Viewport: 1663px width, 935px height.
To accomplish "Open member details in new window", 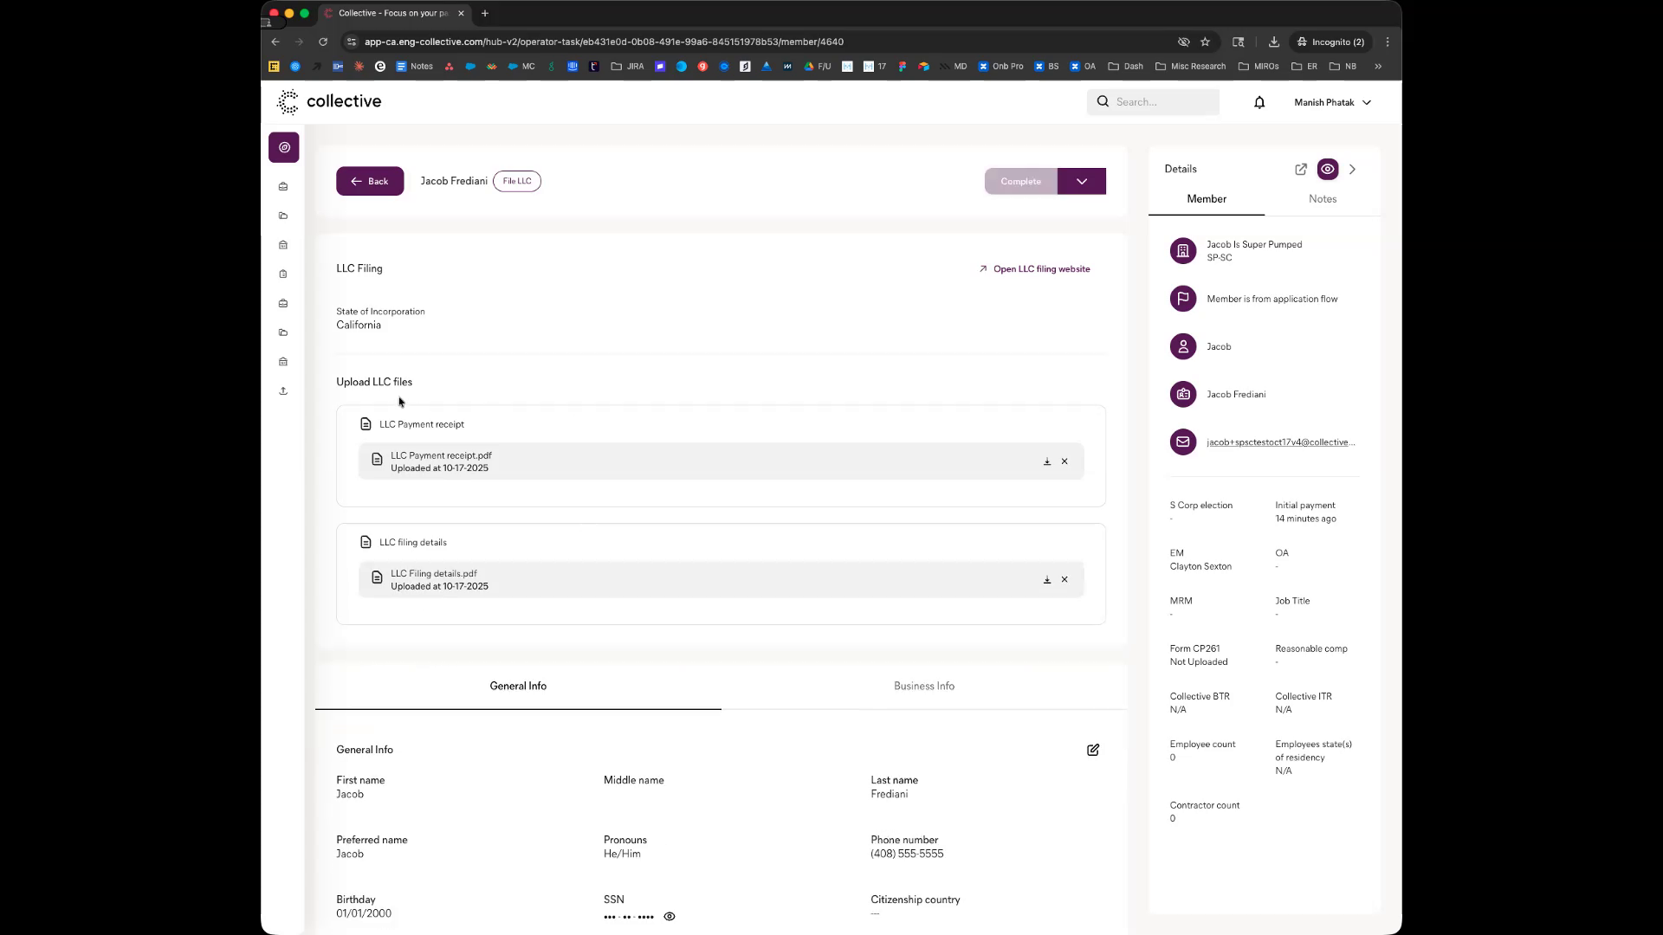I will pos(1300,170).
